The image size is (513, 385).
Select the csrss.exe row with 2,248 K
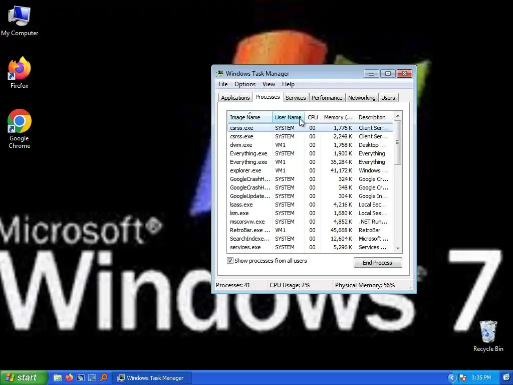(310, 136)
